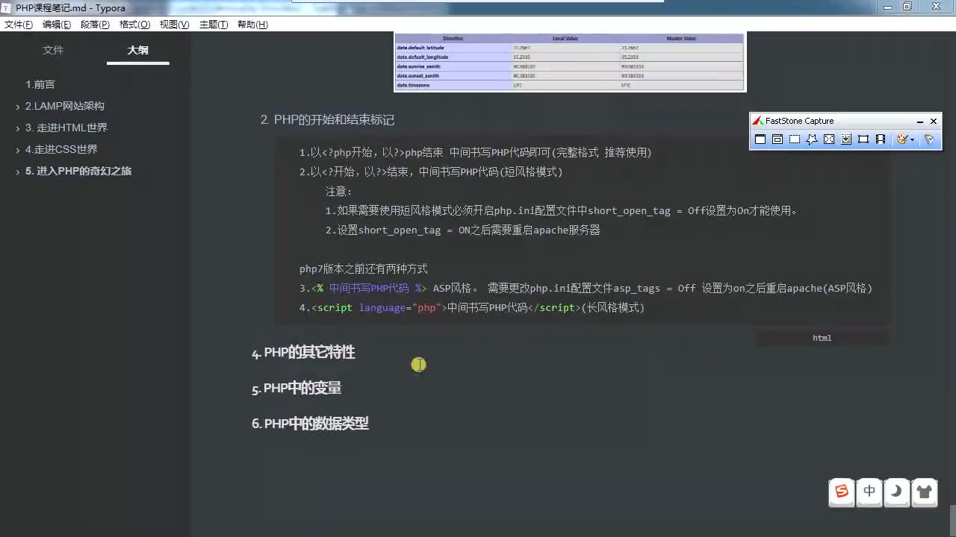Open the FastStone output palette dropdown arrow
This screenshot has height=537, width=956.
(x=913, y=139)
